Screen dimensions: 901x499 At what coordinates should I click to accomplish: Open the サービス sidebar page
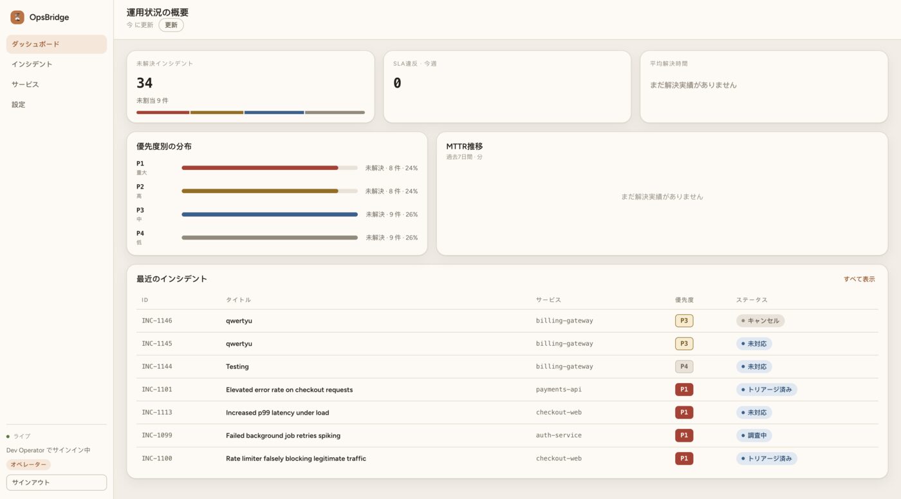pos(57,84)
